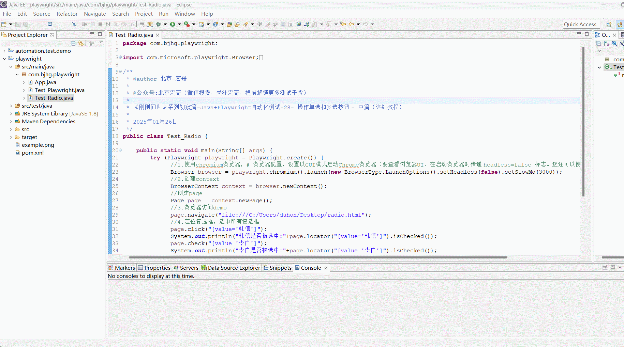Image resolution: width=624 pixels, height=347 pixels.
Task: Run the program with the green play icon
Action: click(173, 24)
